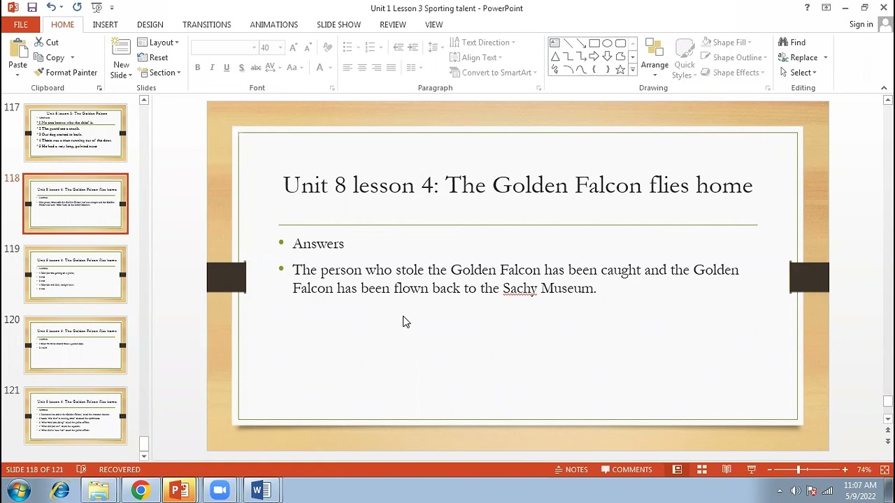This screenshot has width=895, height=503.
Task: Switch to the INSERT tab
Action: coord(106,24)
